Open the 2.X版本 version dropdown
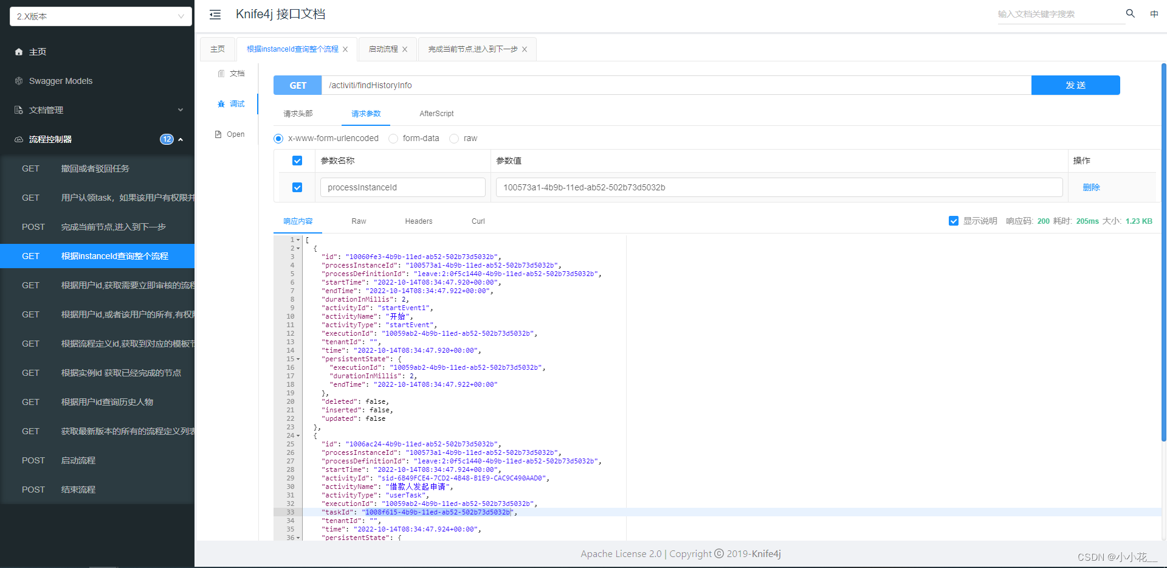 [x=101, y=16]
